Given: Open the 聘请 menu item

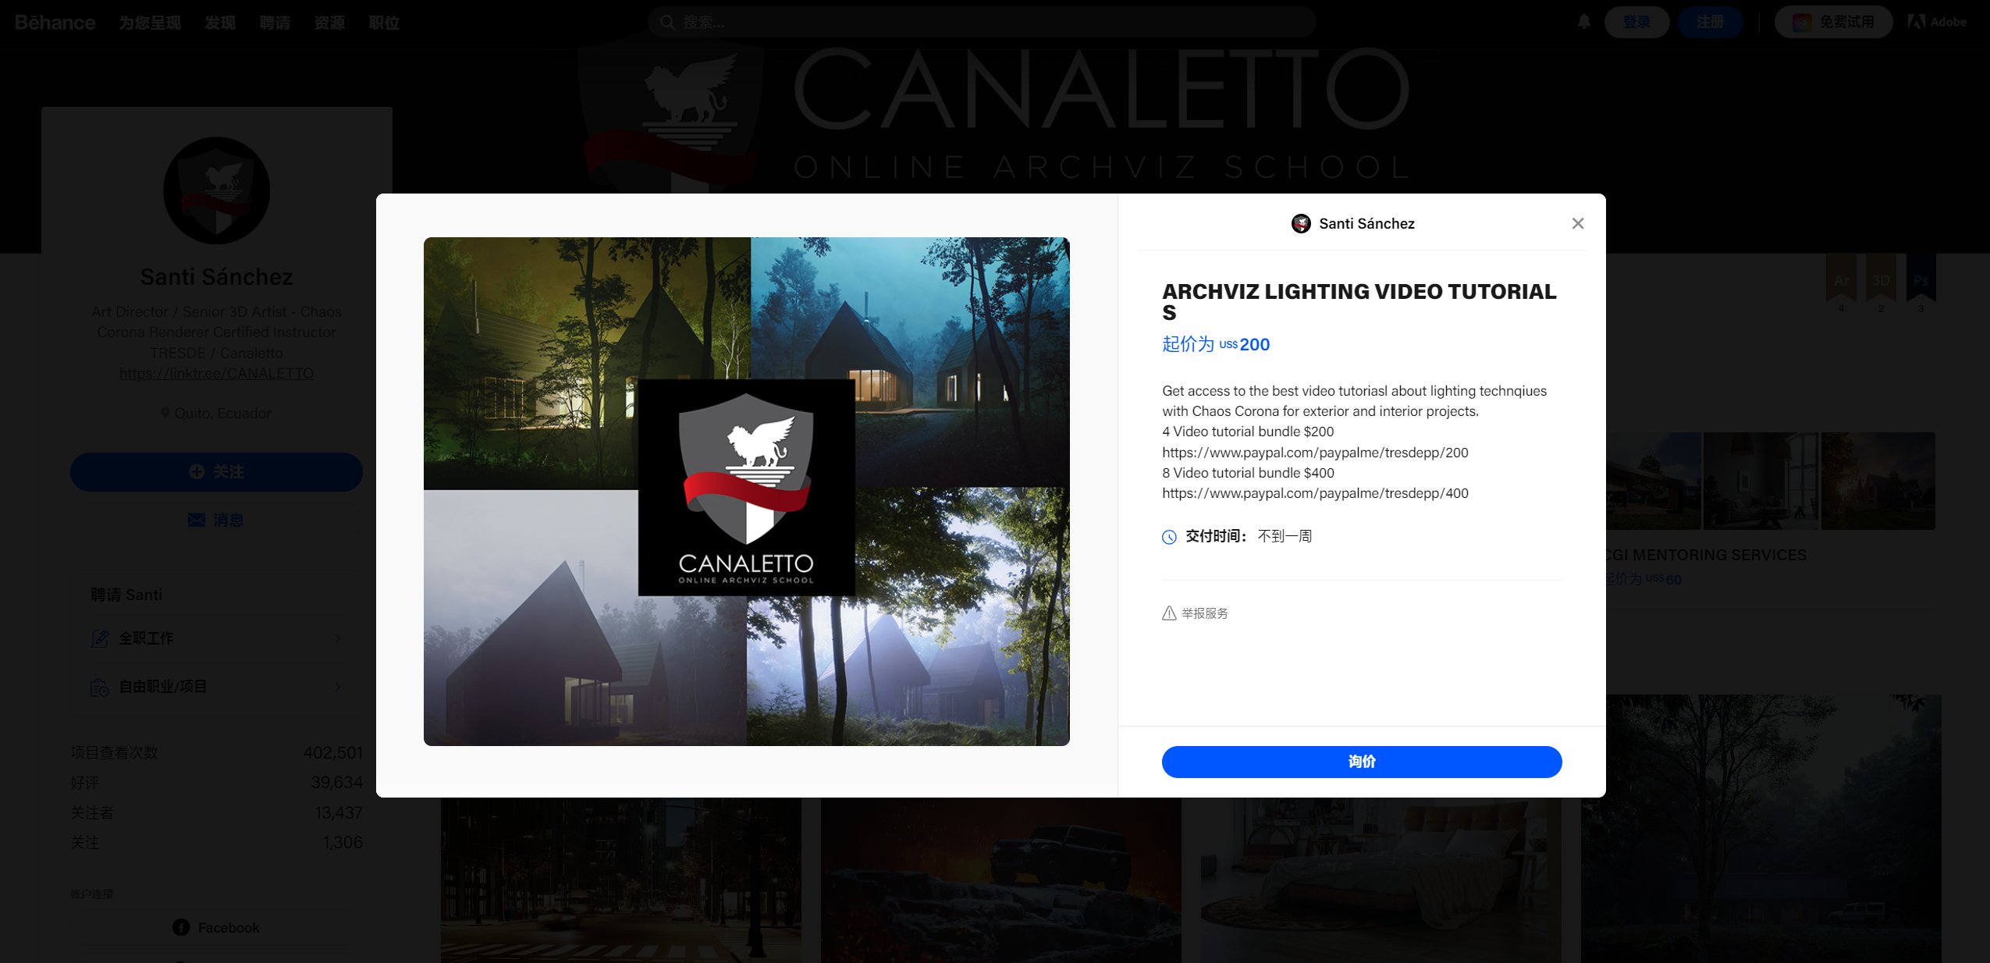Looking at the screenshot, I should point(275,23).
